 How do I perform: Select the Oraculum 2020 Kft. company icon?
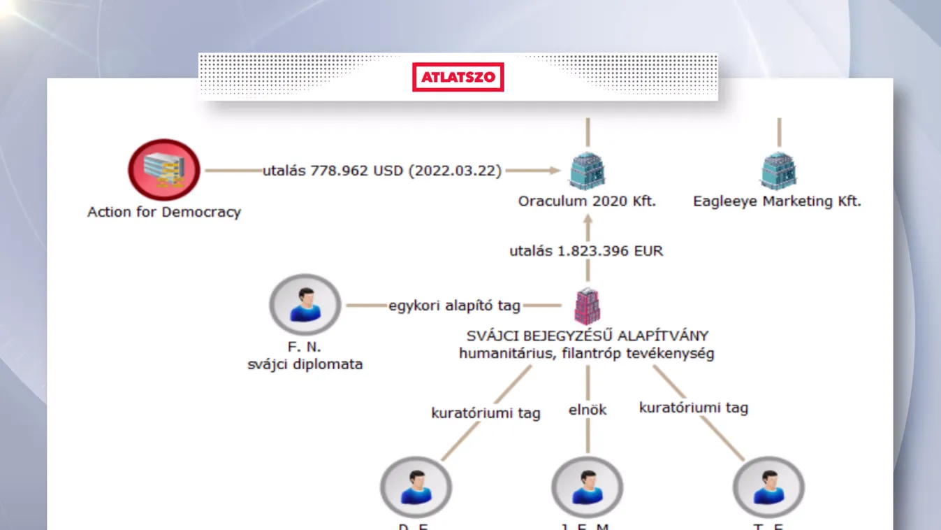[x=587, y=170]
